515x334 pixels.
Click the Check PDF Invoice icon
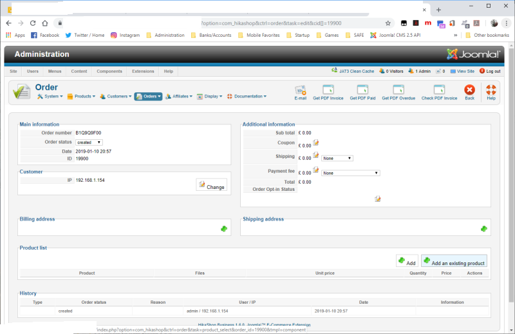439,90
